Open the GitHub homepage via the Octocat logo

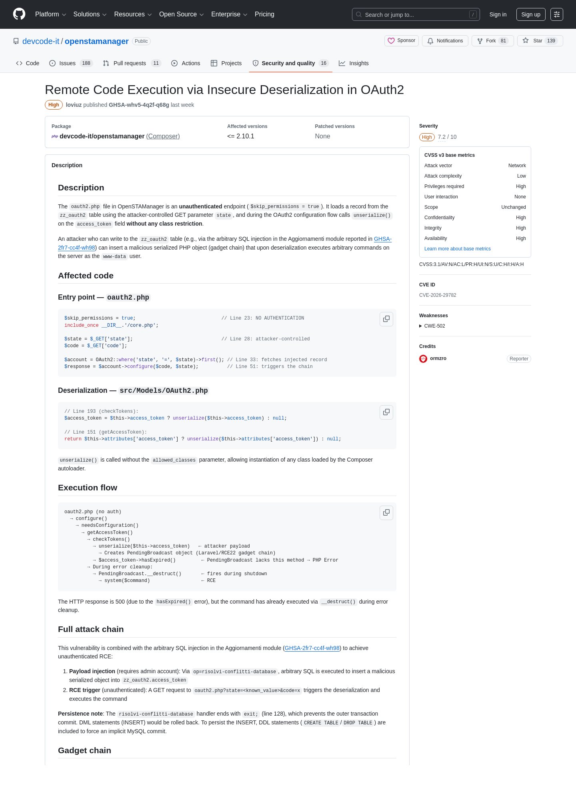pos(19,14)
